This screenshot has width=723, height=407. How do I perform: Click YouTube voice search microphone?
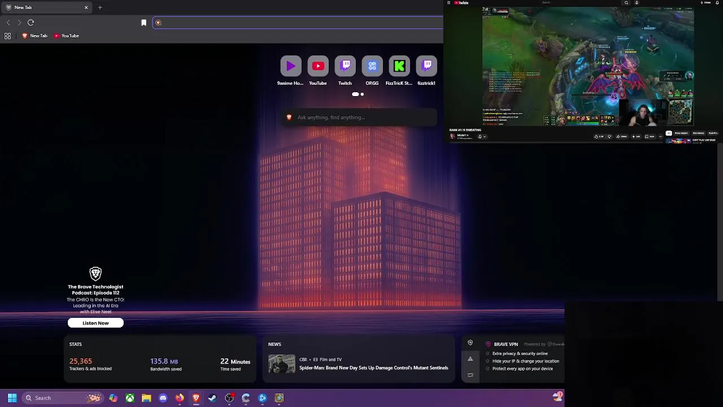pyautogui.click(x=637, y=3)
